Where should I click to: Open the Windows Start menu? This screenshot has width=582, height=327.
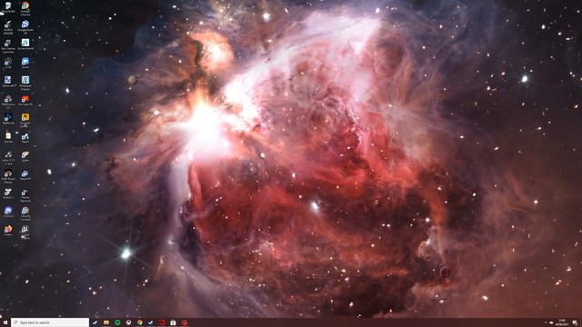pos(5,322)
